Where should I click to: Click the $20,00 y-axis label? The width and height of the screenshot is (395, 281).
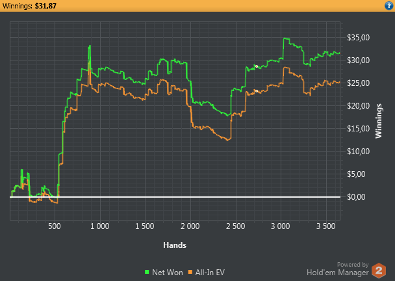pos(358,106)
